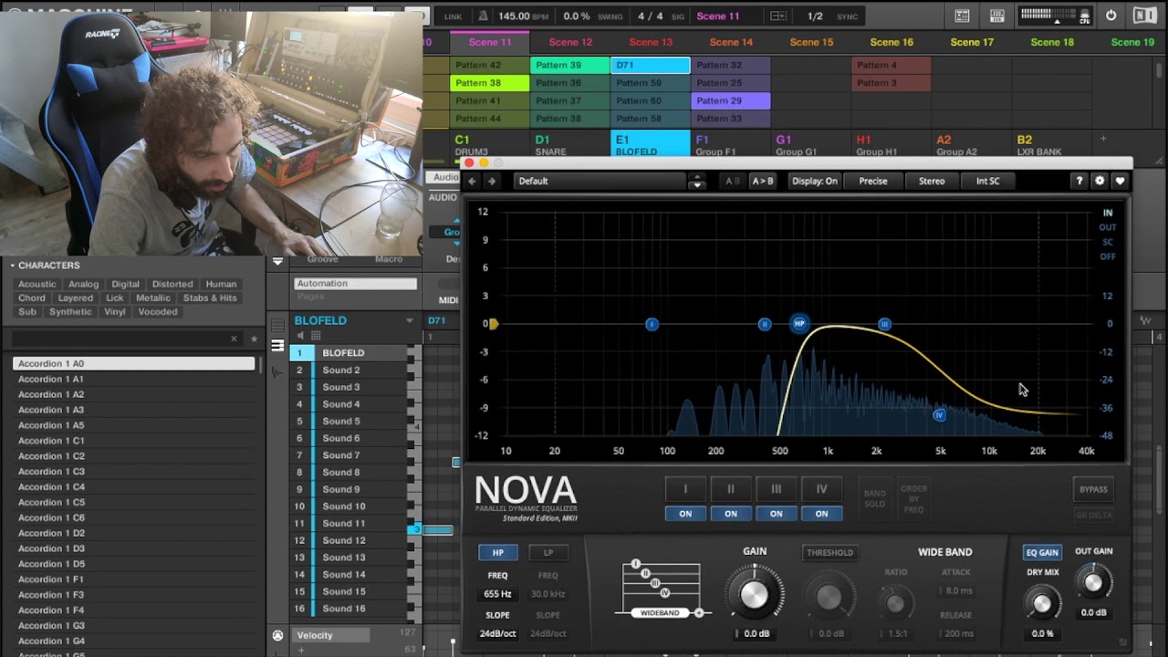Open the HP slope 24dB/oct selector
Image resolution: width=1168 pixels, height=657 pixels.
click(498, 633)
